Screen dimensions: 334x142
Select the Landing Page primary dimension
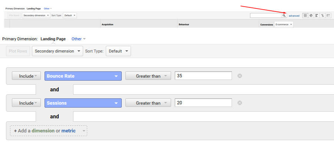(53, 39)
